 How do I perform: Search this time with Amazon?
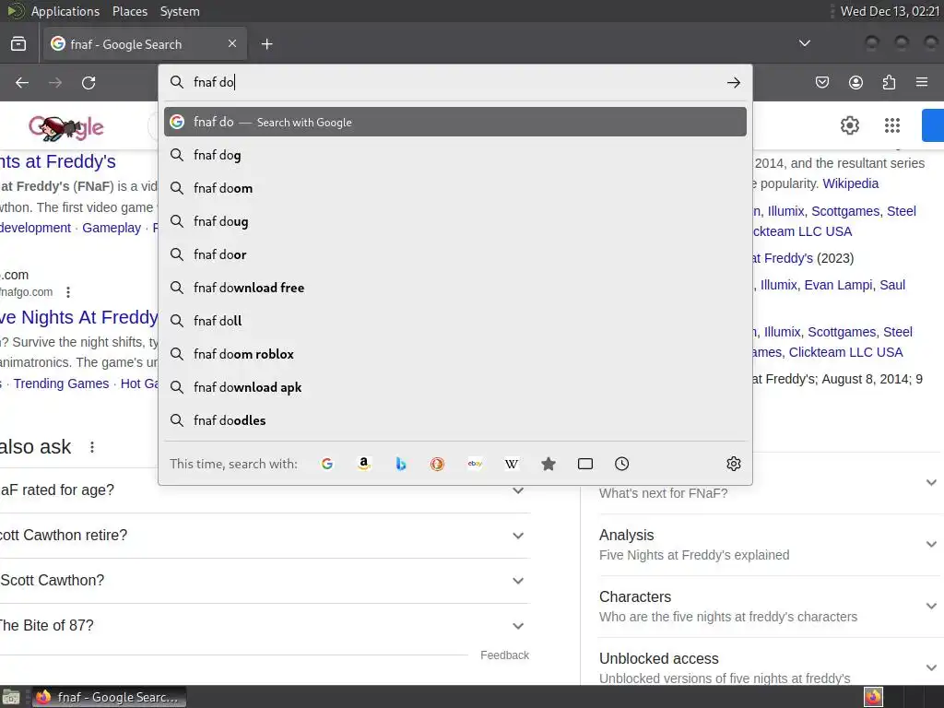coord(363,464)
